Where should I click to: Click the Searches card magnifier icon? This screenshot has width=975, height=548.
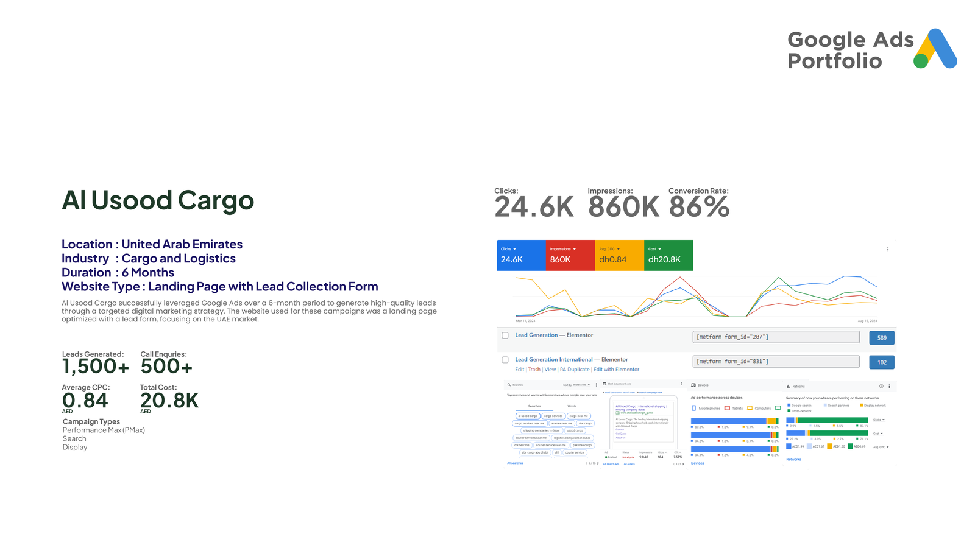pos(509,385)
